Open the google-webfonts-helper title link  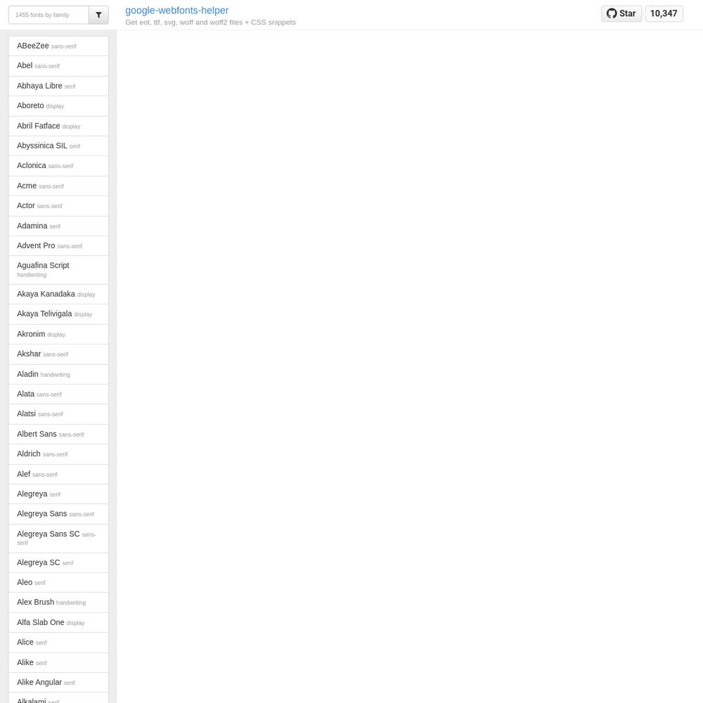(x=176, y=11)
